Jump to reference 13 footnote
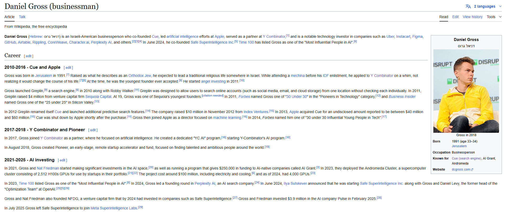This screenshot has height=212, width=509. pos(97,102)
